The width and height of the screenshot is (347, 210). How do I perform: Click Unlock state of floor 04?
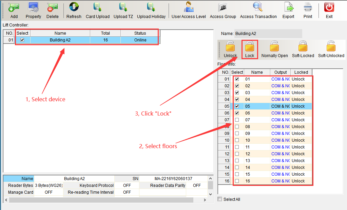pyautogui.click(x=301, y=100)
